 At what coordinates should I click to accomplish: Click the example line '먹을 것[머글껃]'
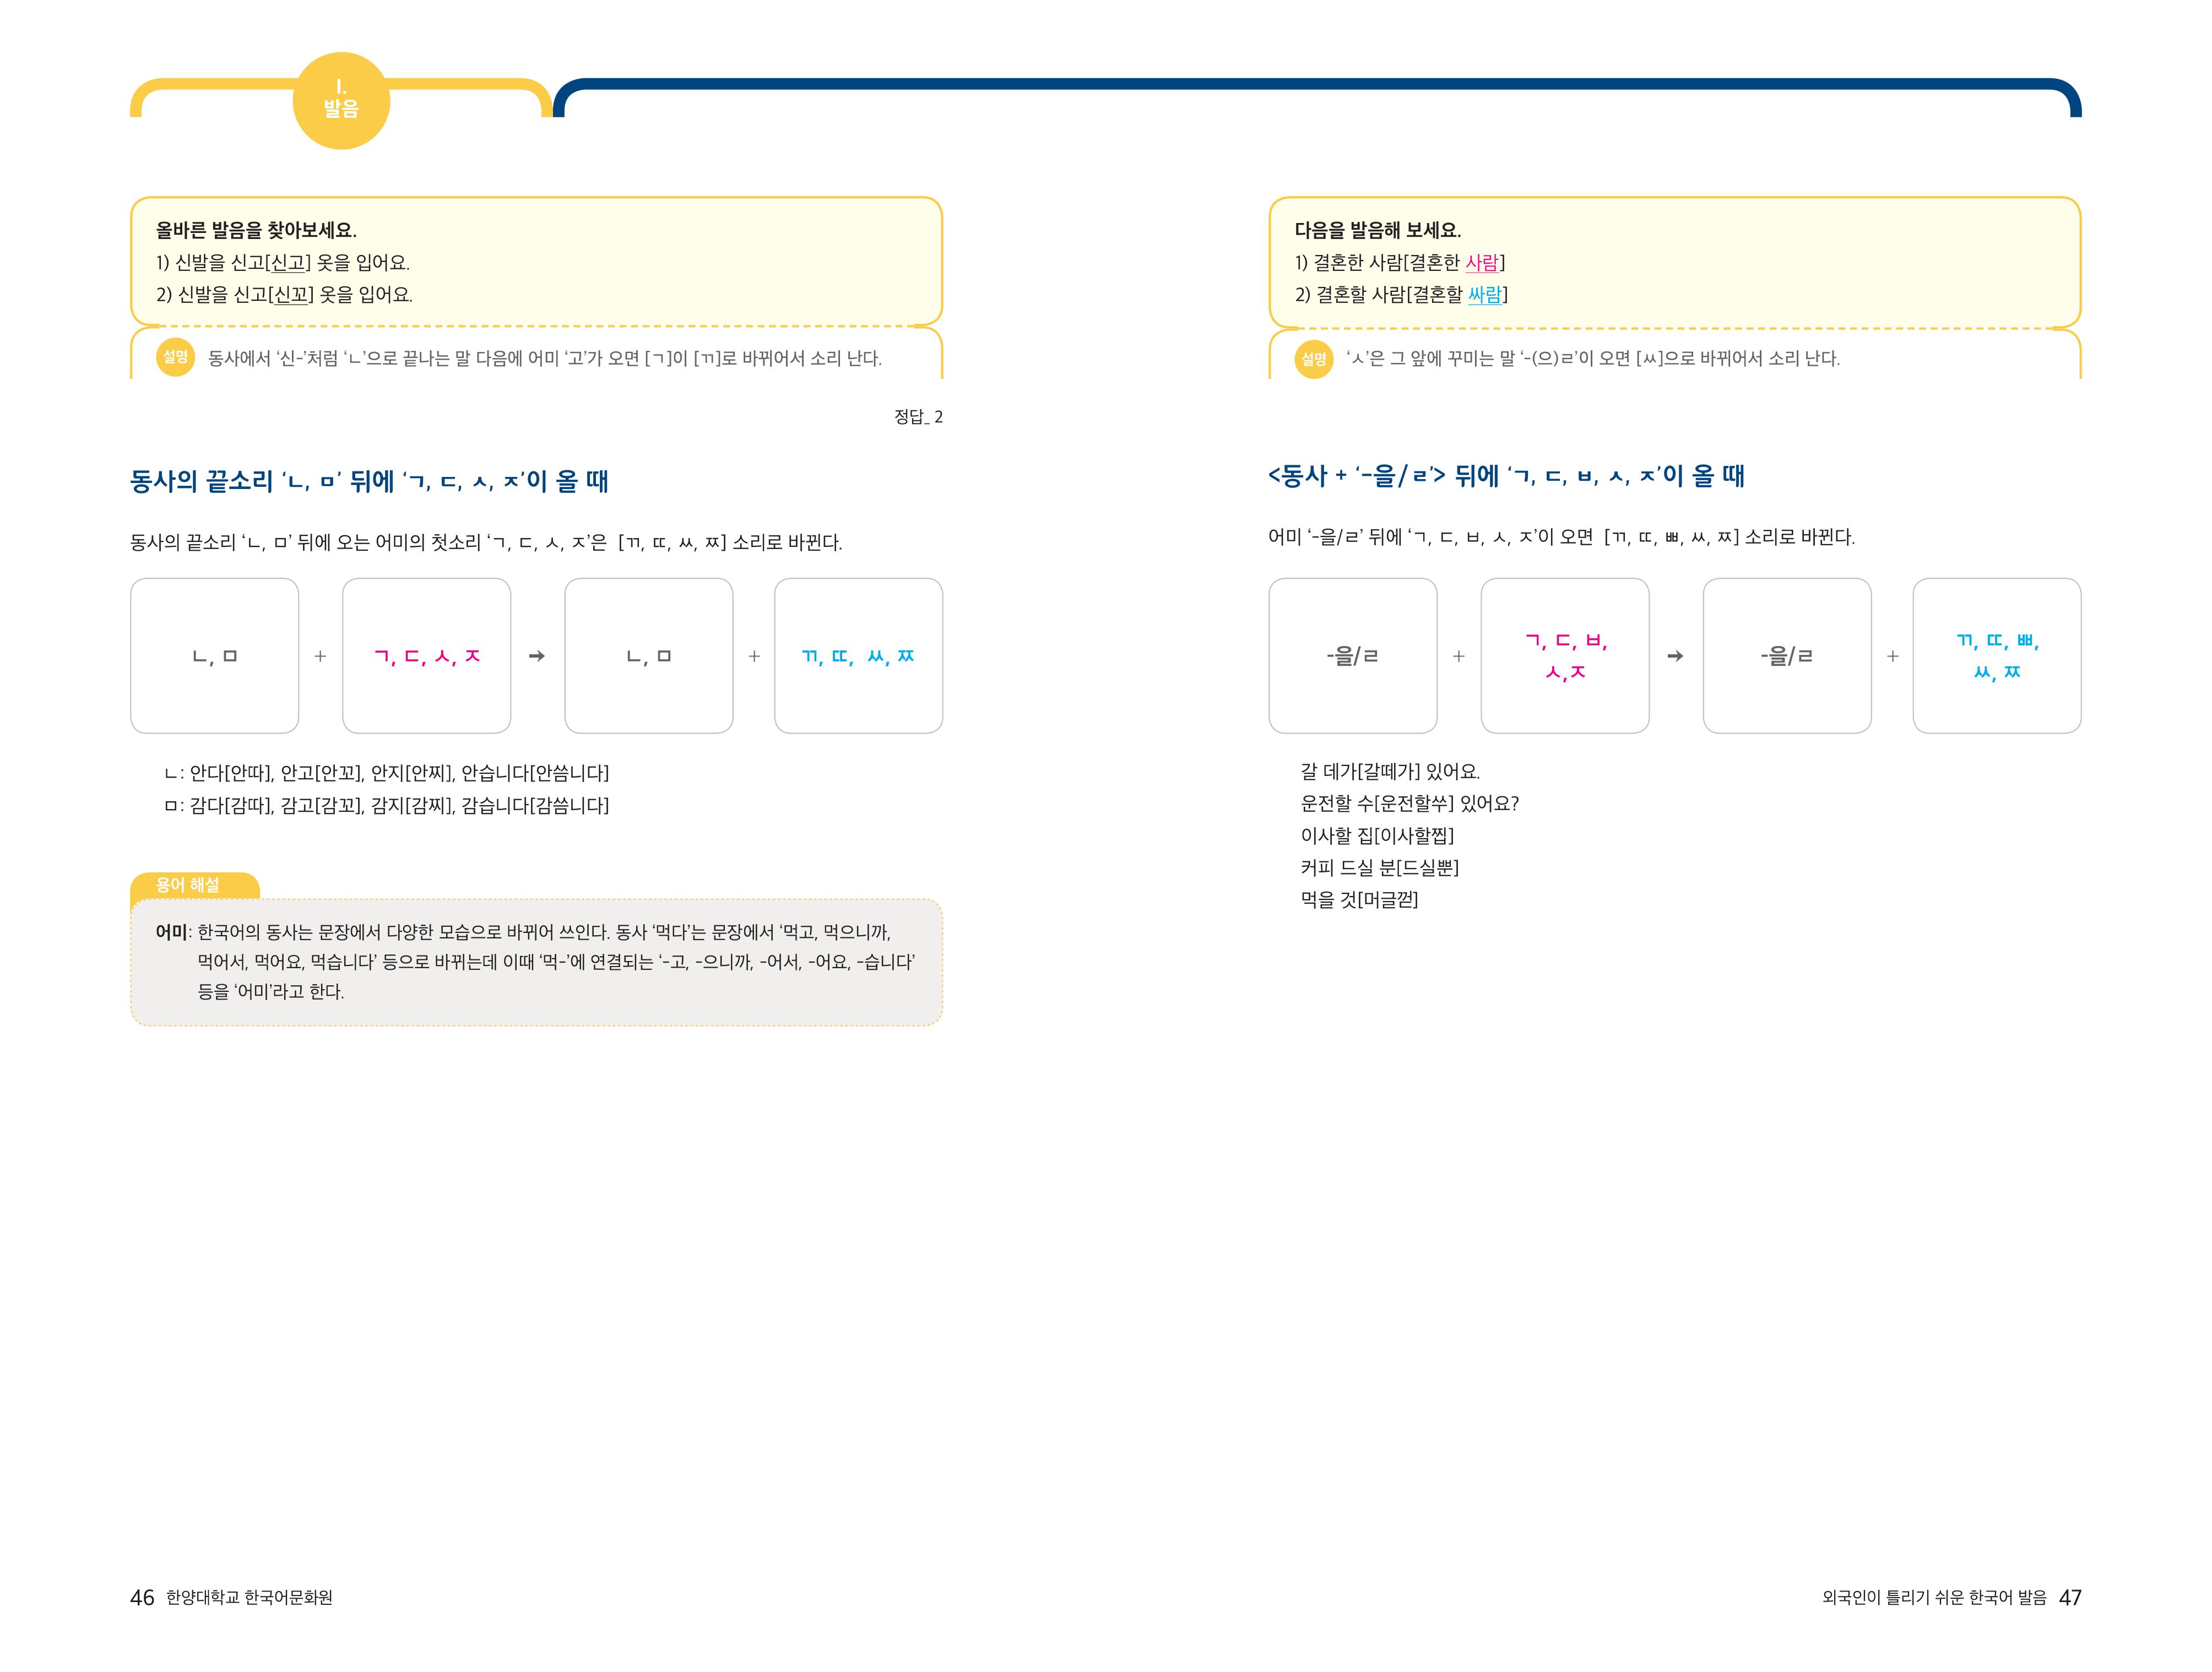point(1359,900)
